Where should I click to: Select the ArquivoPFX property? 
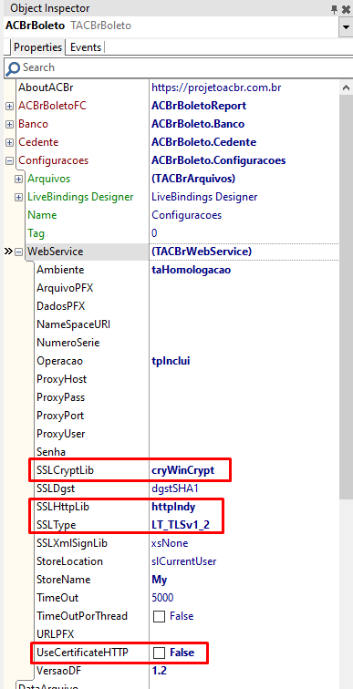65,288
